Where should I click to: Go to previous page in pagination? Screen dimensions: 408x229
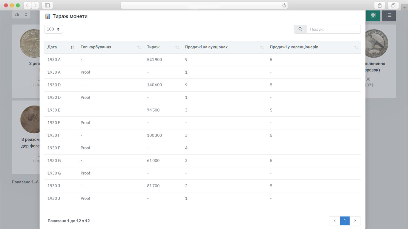[x=335, y=221]
